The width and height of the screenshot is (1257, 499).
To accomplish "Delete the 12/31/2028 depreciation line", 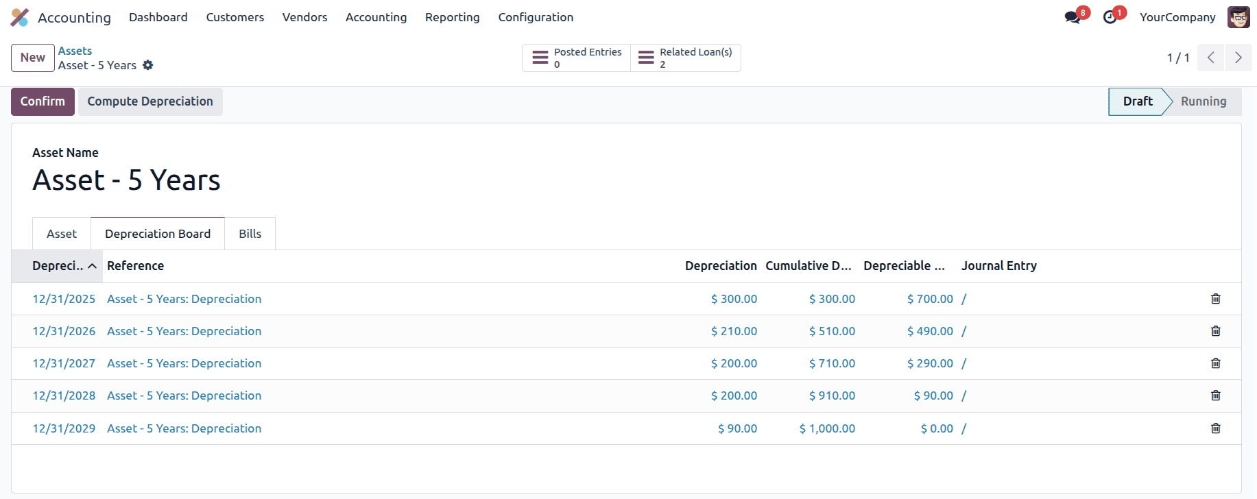I will [x=1216, y=395].
